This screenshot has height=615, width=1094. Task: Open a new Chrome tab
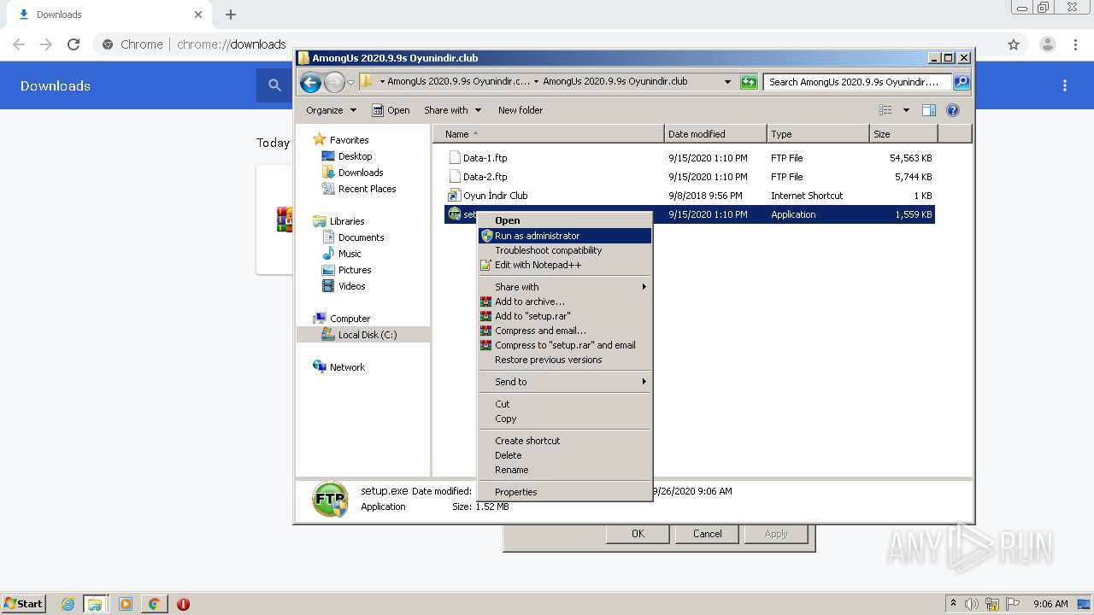point(231,15)
